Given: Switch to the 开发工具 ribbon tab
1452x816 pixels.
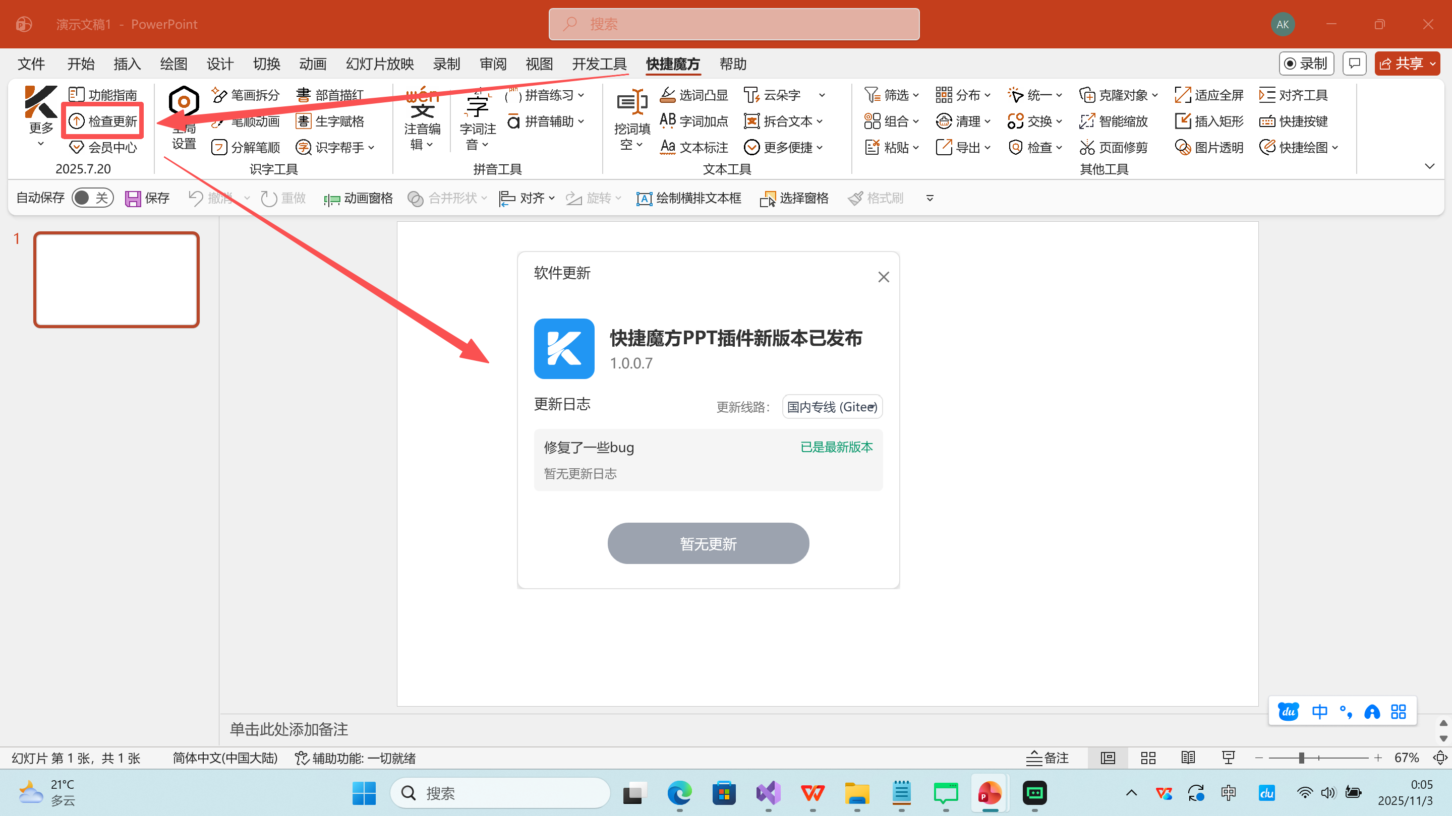Looking at the screenshot, I should [599, 64].
